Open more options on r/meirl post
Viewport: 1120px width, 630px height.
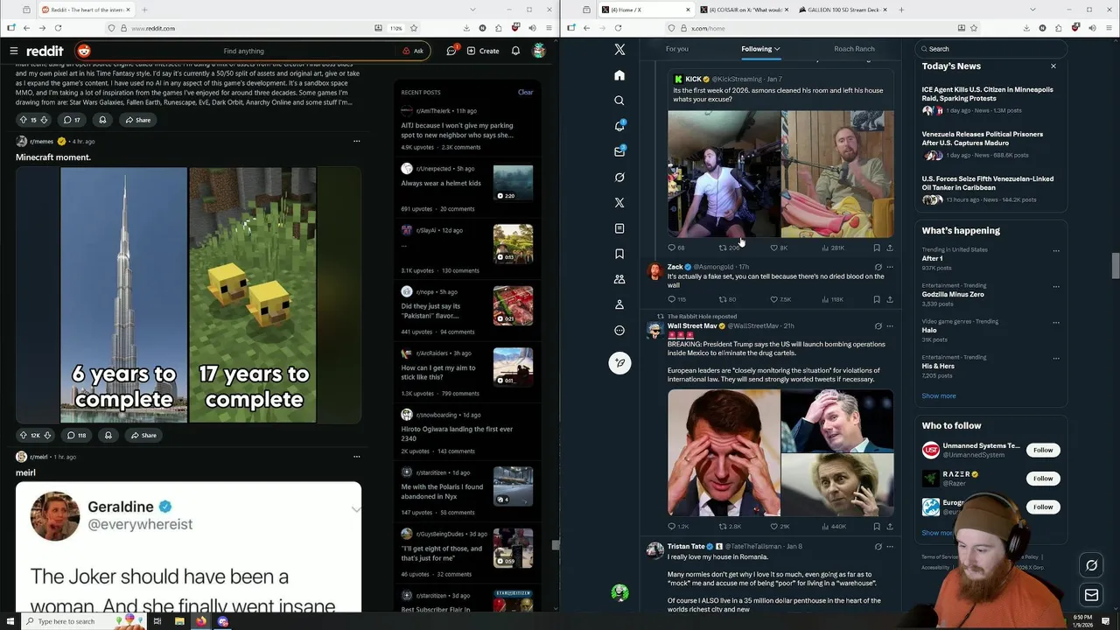[x=356, y=456]
